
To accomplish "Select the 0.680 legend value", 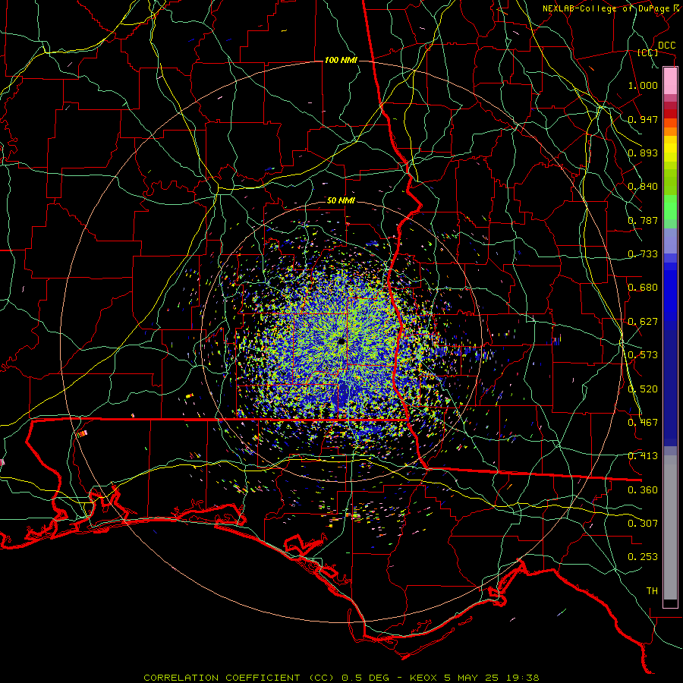I will pyautogui.click(x=643, y=288).
